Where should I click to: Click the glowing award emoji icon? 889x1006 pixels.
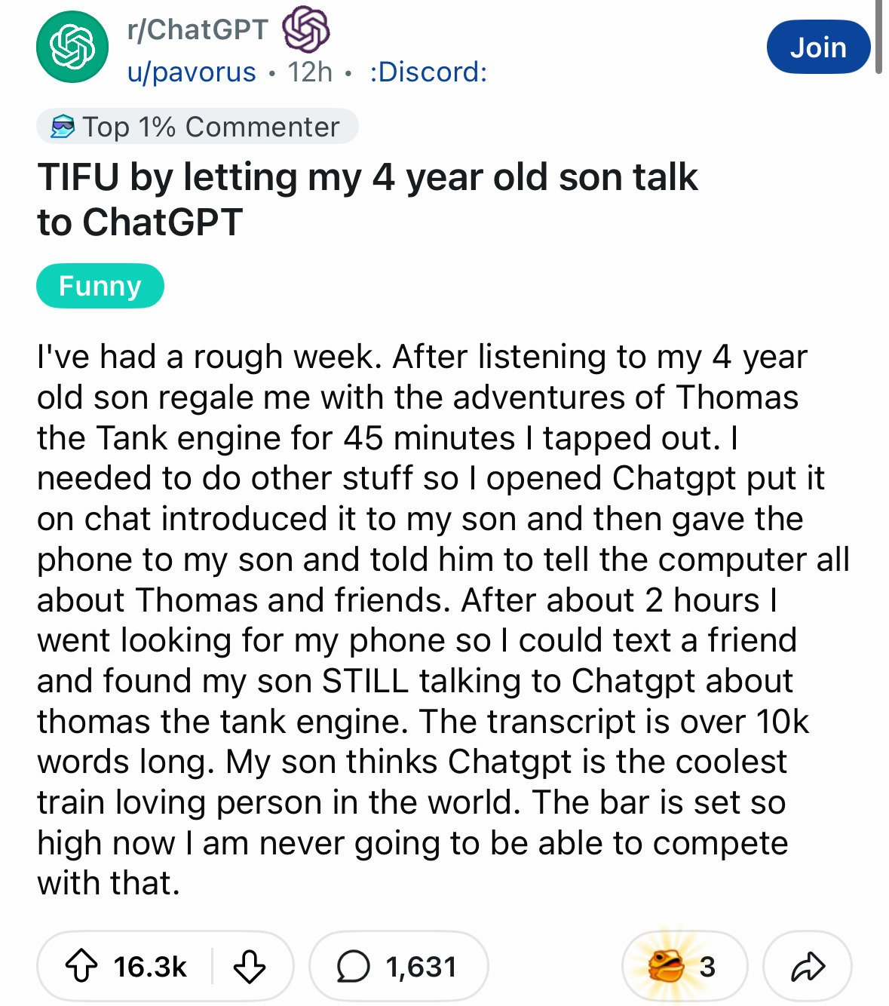click(x=661, y=966)
